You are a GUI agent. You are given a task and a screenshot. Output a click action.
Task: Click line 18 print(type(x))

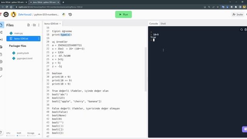62,35
